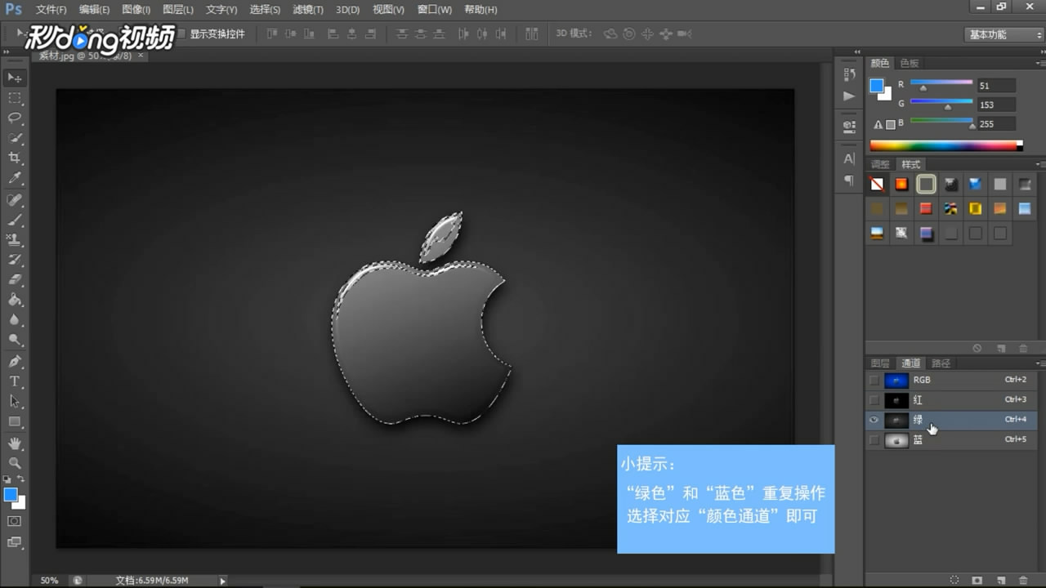Delete current channel trash icon

click(1023, 580)
